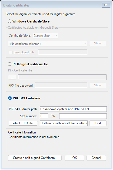This screenshot has width=113, height=170.
Task: Click the Cancel button
Action: [96, 158]
